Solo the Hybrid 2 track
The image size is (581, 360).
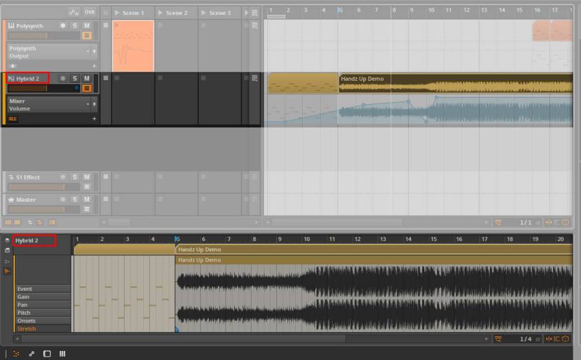pyautogui.click(x=75, y=78)
